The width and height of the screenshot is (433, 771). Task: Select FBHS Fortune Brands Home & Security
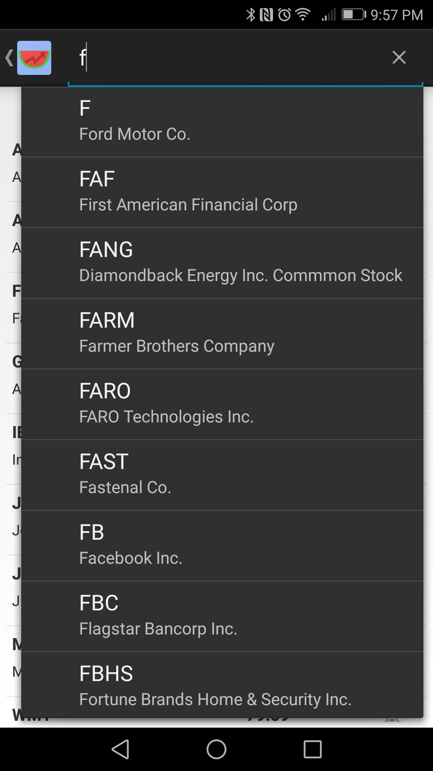(222, 686)
